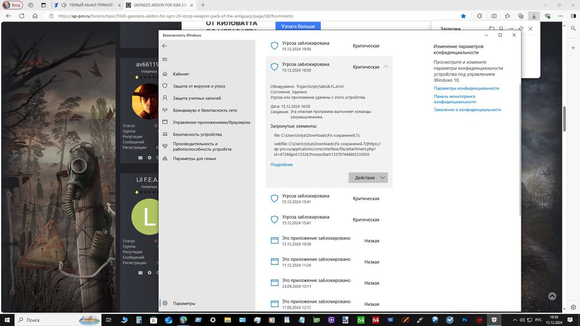Toggle the blue favorites star in address bar
Screen dimensions: 580x326
coord(463,16)
